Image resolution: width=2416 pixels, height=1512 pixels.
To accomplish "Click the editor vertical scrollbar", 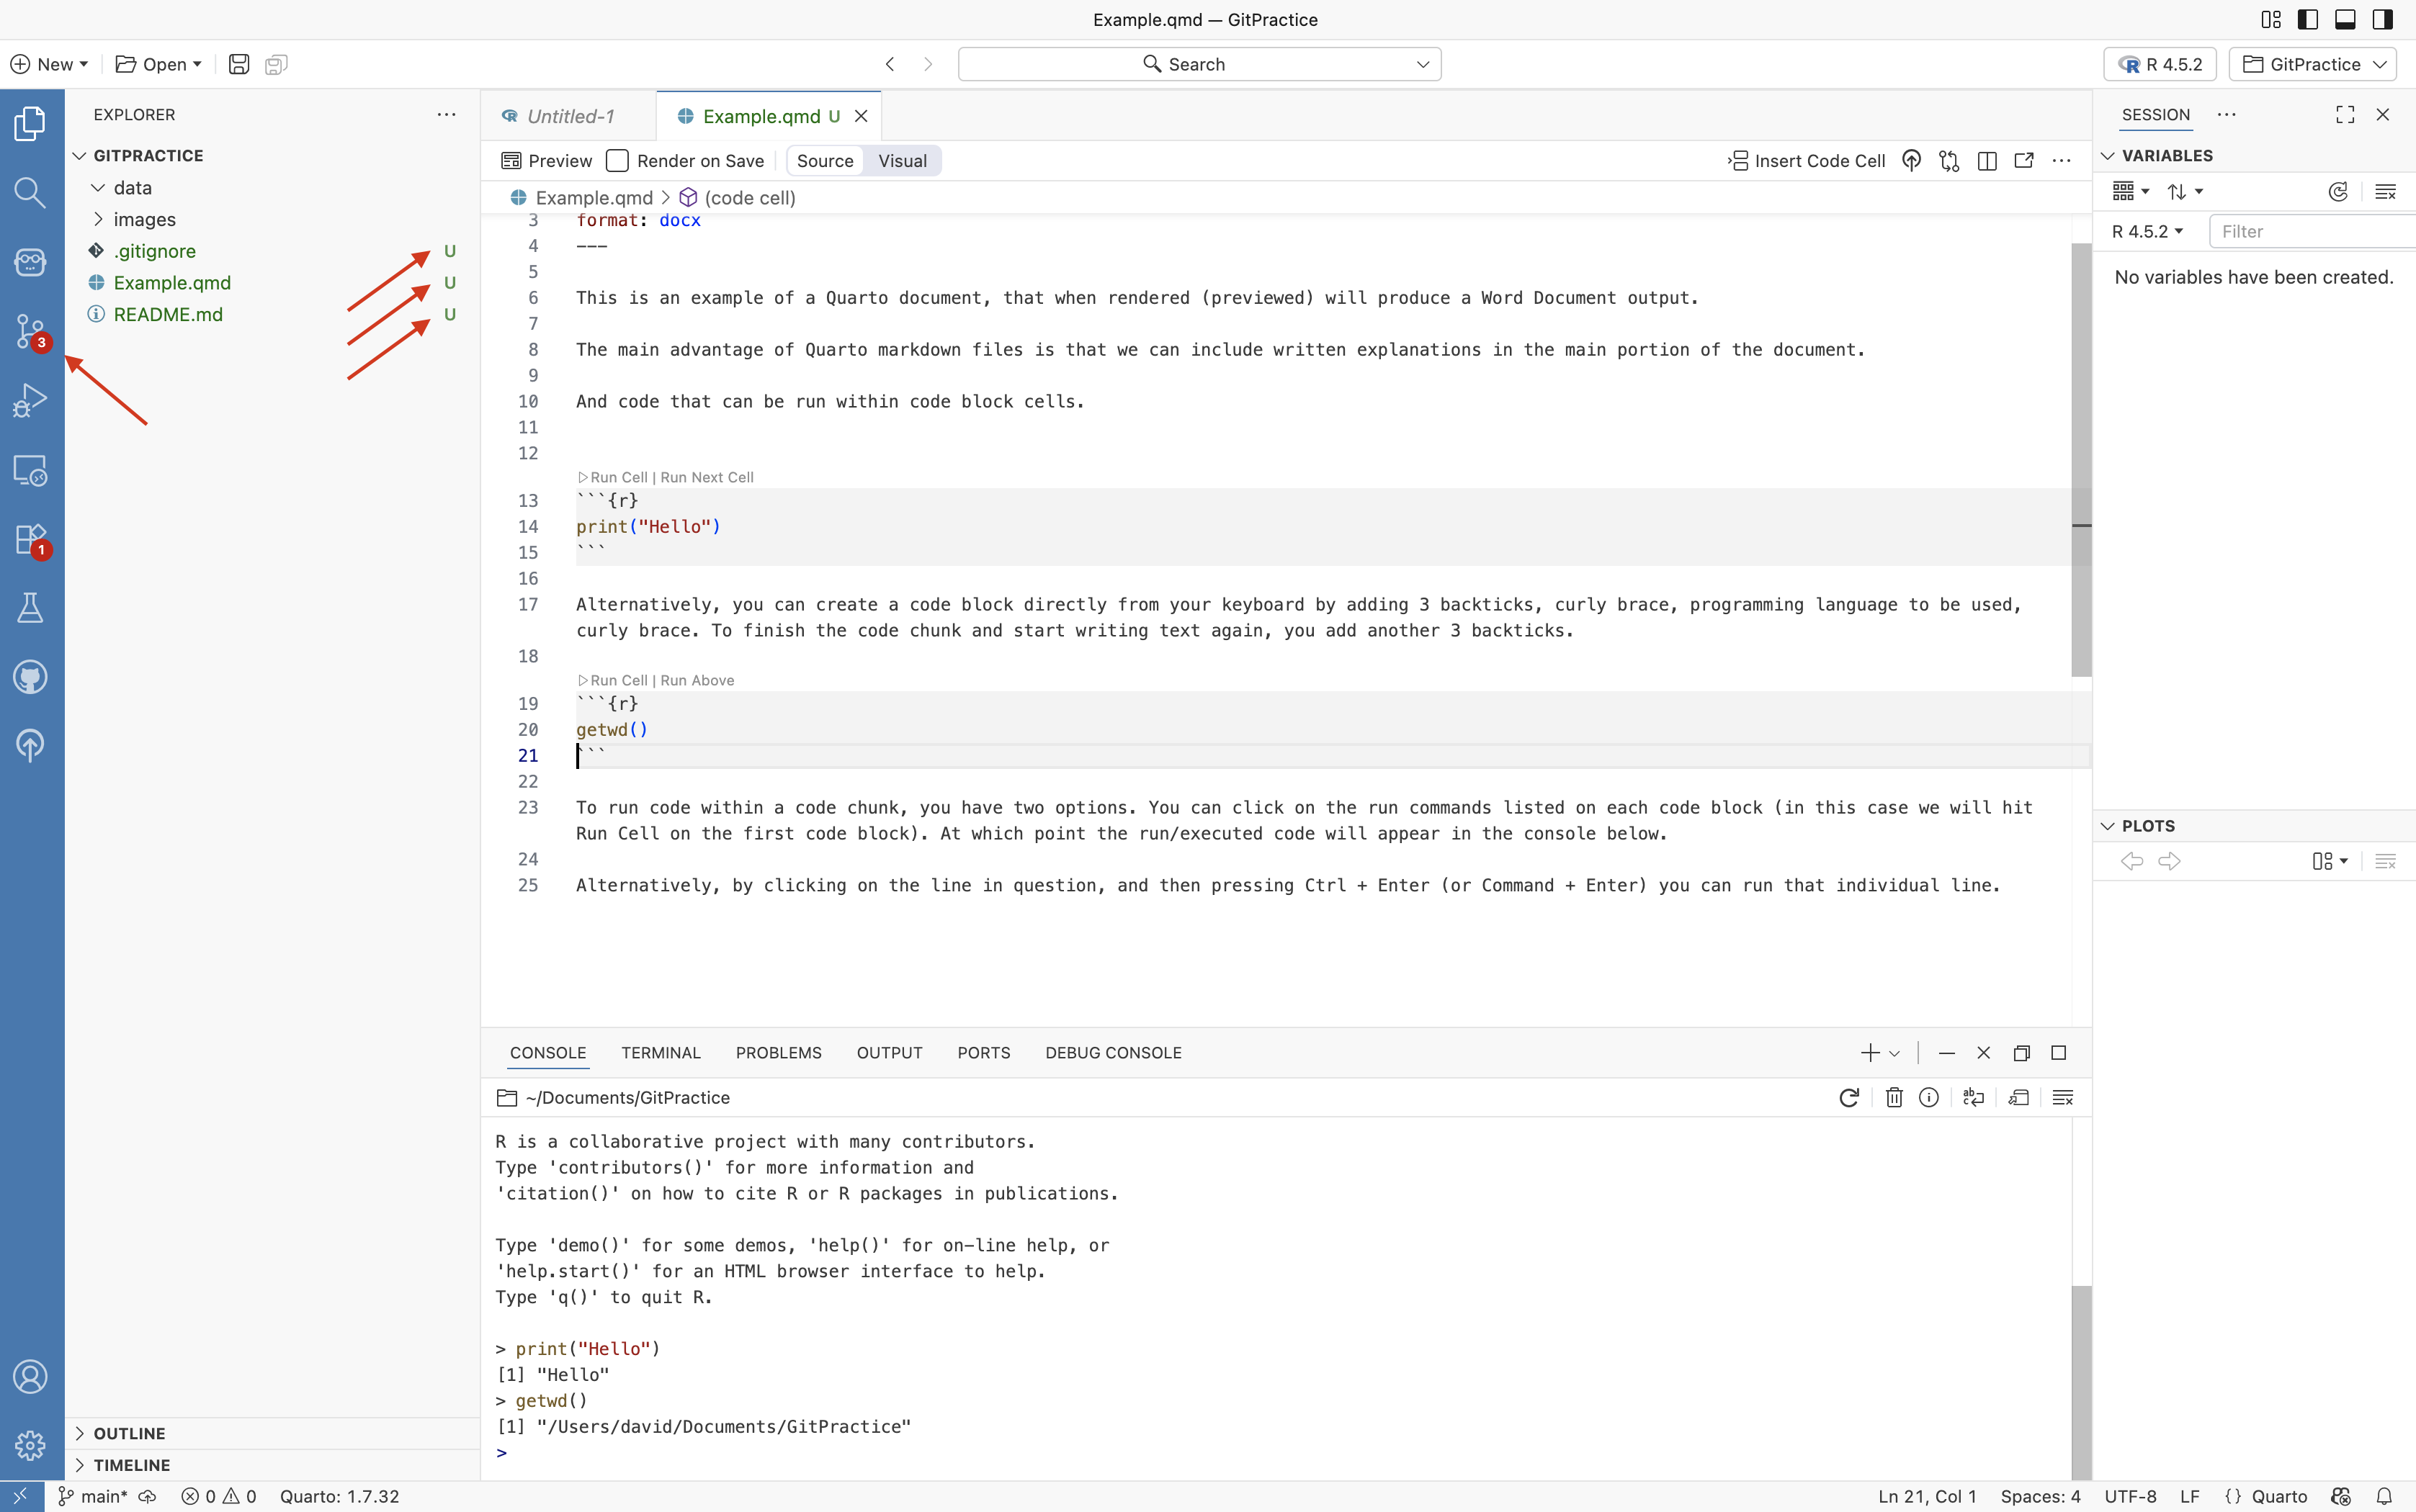I will click(x=2081, y=460).
